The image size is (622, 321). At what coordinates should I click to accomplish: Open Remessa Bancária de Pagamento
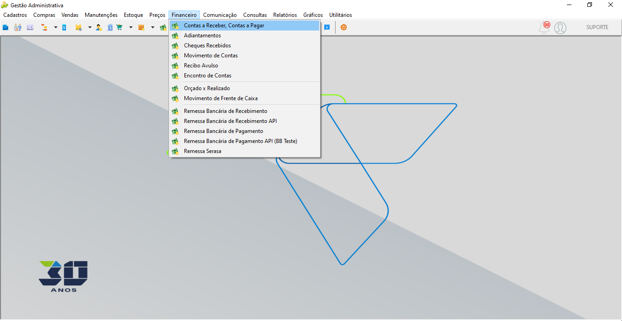tap(245, 131)
